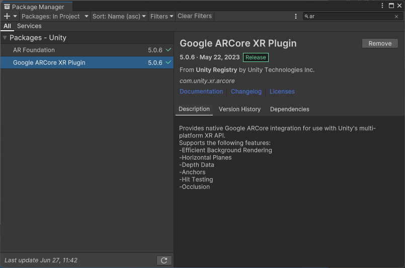405x268 pixels.
Task: Click the -Depth Data feature line
Action: [197, 165]
